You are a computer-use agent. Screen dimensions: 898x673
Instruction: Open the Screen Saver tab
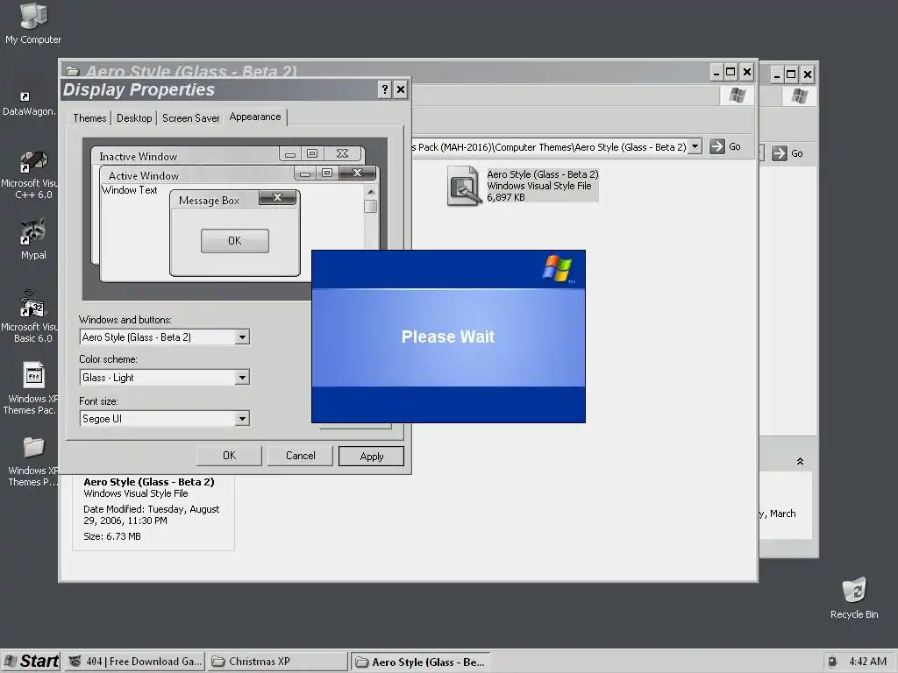tap(190, 118)
